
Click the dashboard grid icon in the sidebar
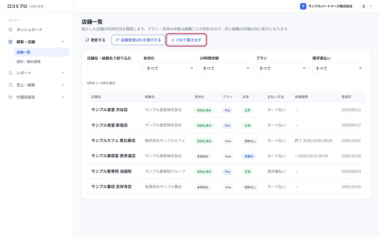(11, 30)
